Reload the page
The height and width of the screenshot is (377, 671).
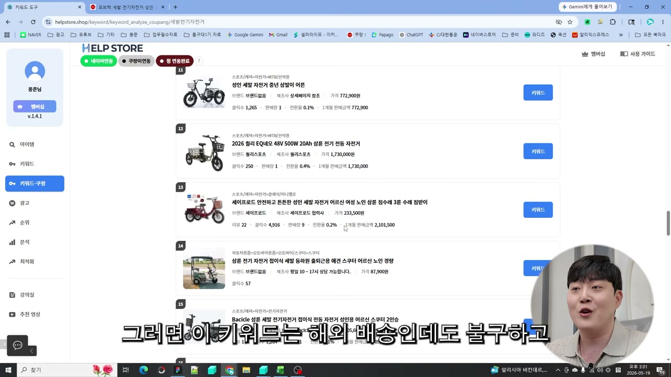tap(33, 22)
